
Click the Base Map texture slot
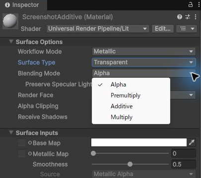point(22,143)
